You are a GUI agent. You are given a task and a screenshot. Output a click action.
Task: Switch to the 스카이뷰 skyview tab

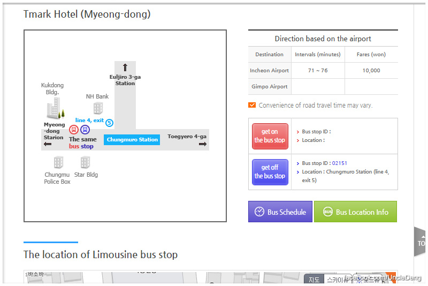[x=338, y=280]
